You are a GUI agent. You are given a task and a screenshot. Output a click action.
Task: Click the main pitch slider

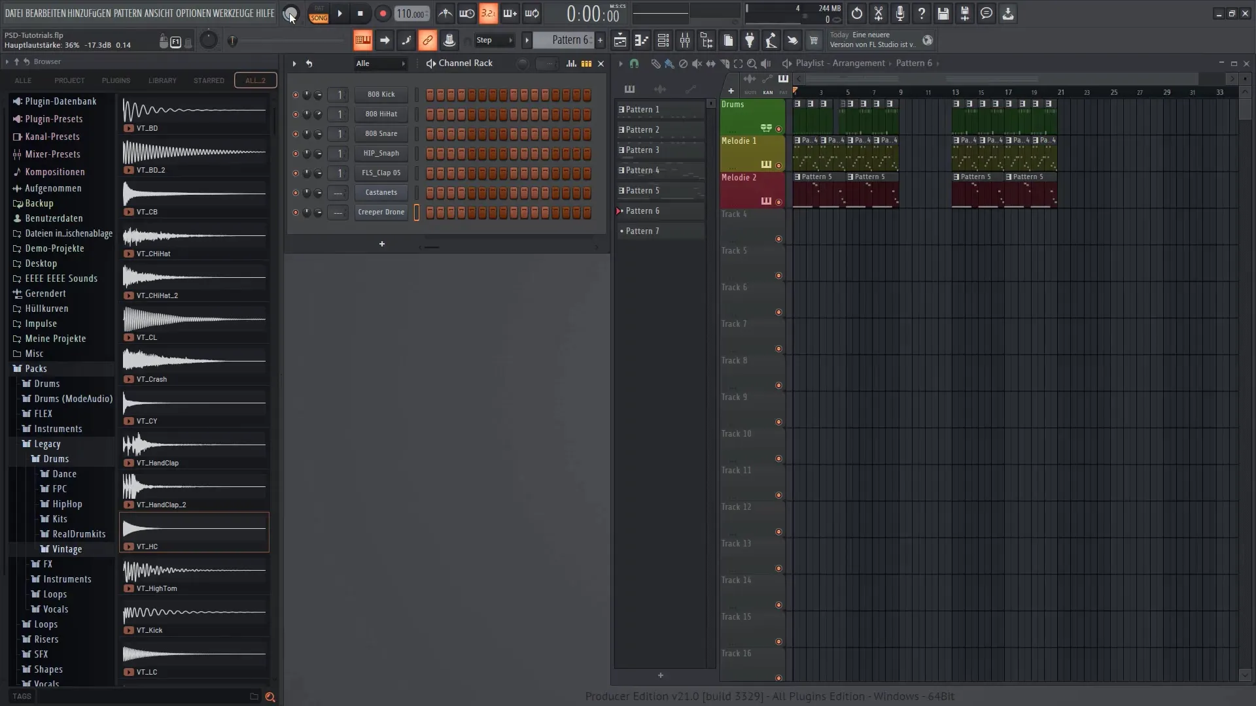point(288,41)
